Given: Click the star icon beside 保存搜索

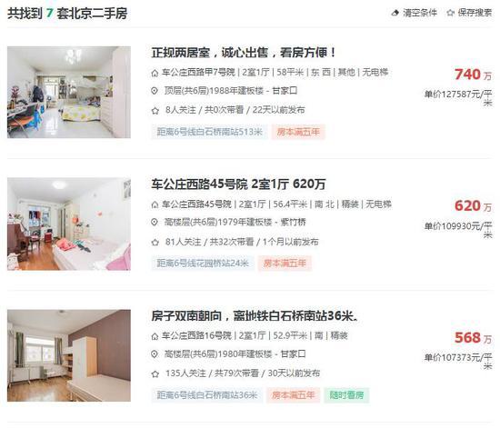Looking at the screenshot, I should pos(450,13).
